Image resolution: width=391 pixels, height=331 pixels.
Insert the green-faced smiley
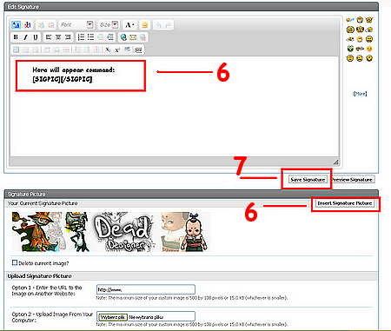pyautogui.click(x=350, y=49)
